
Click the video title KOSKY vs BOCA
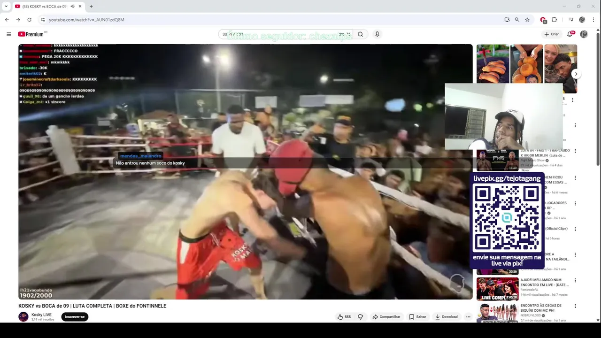tap(92, 306)
